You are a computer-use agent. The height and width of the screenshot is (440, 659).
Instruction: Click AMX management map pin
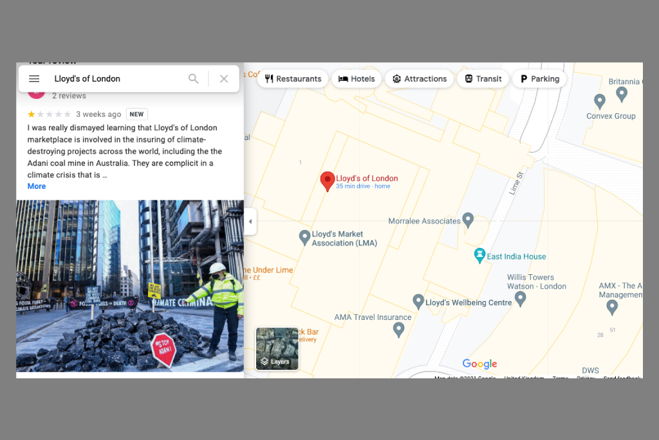[x=612, y=308]
